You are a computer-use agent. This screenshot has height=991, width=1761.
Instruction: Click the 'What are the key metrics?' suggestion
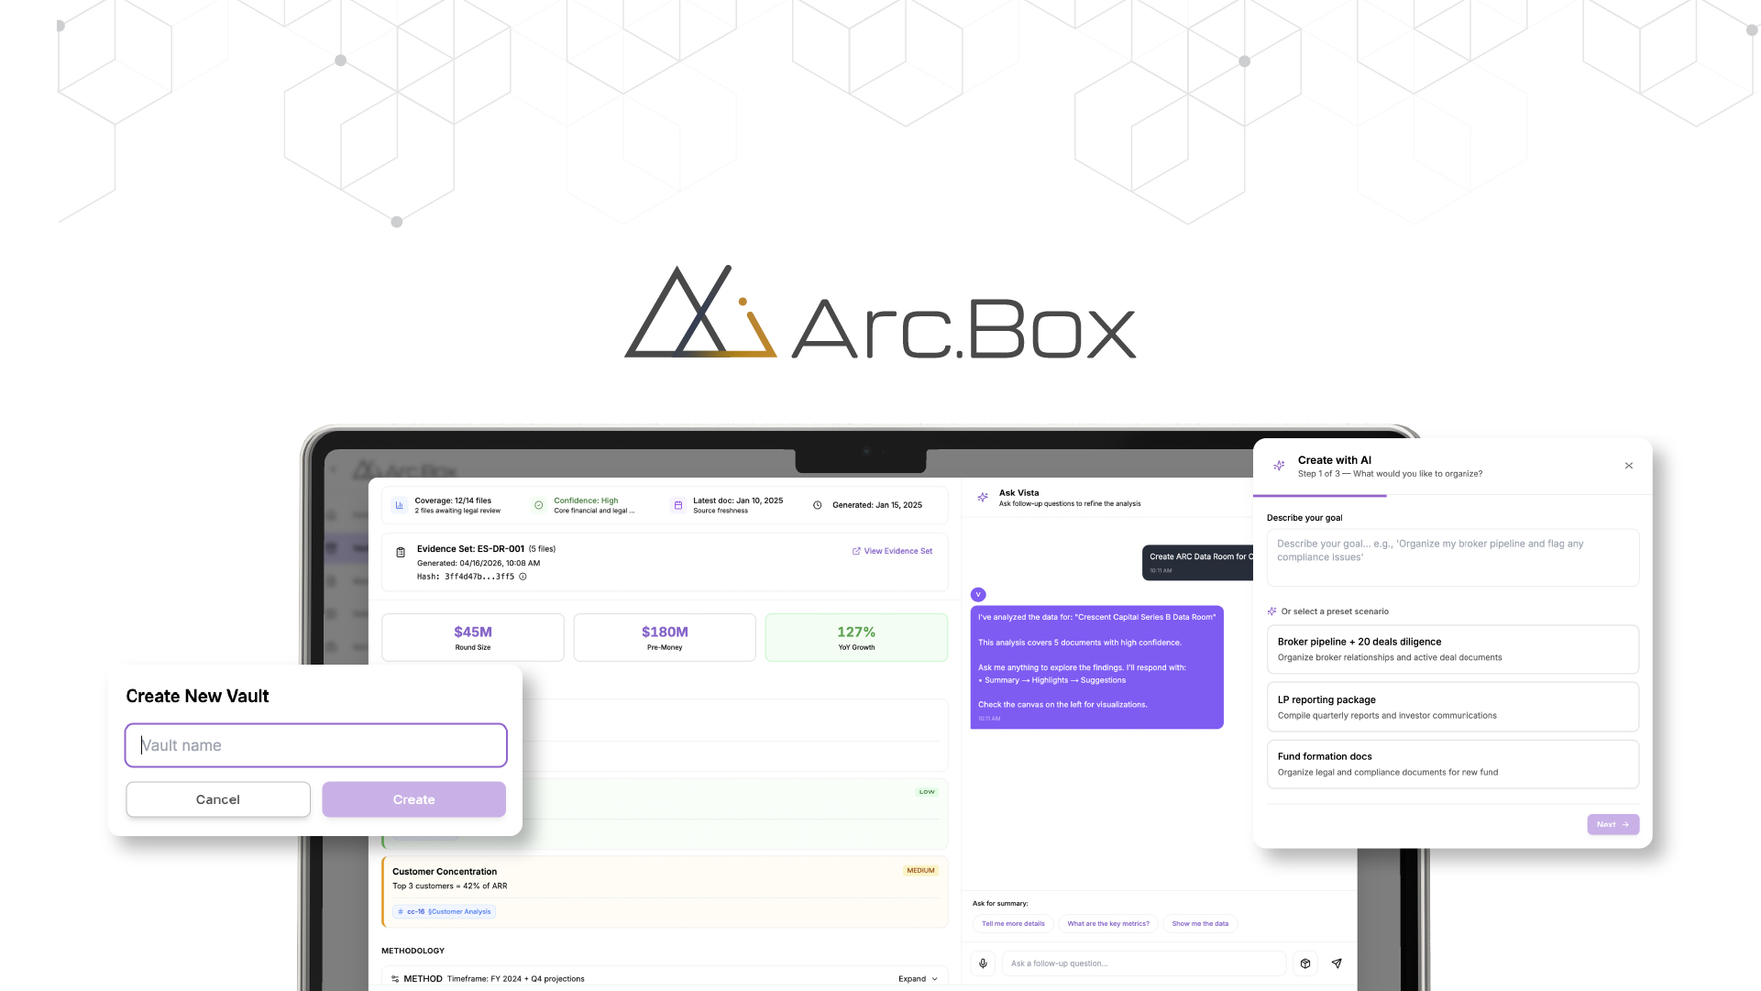click(x=1107, y=924)
